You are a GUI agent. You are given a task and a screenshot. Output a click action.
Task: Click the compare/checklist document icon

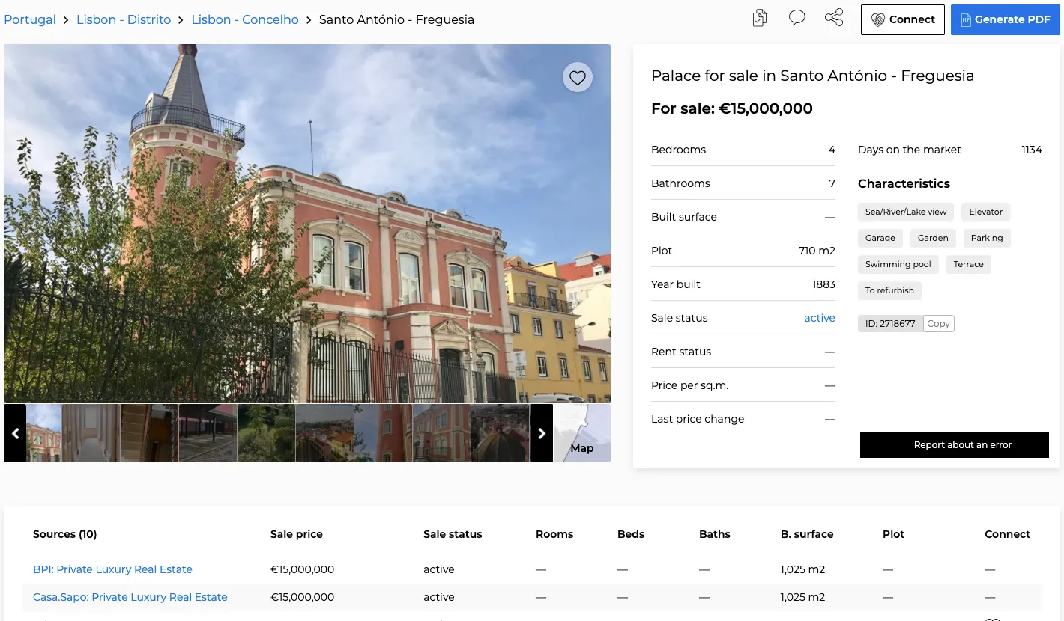(x=760, y=19)
